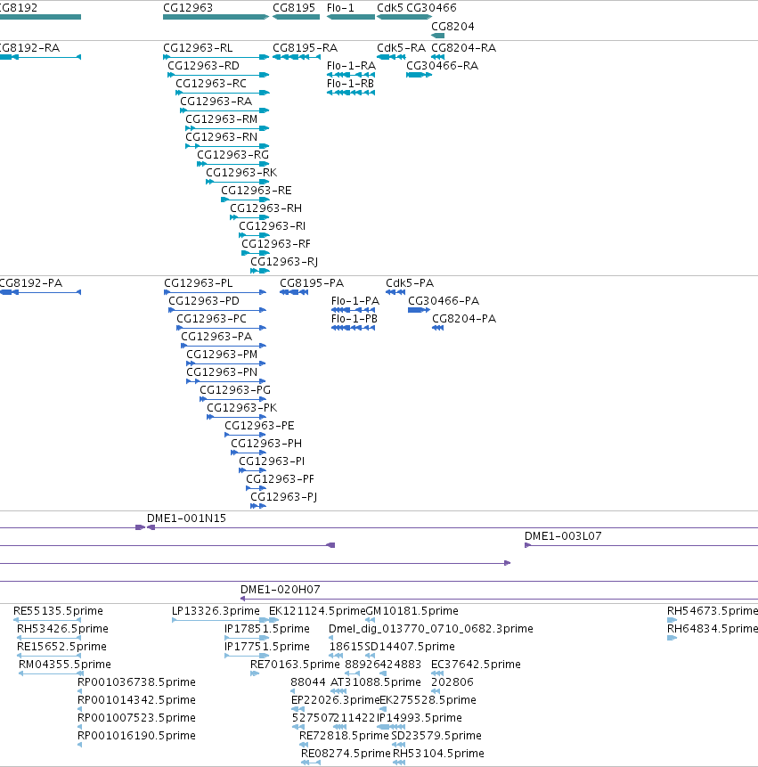Choose transcript label CG12963-RM

pos(222,119)
